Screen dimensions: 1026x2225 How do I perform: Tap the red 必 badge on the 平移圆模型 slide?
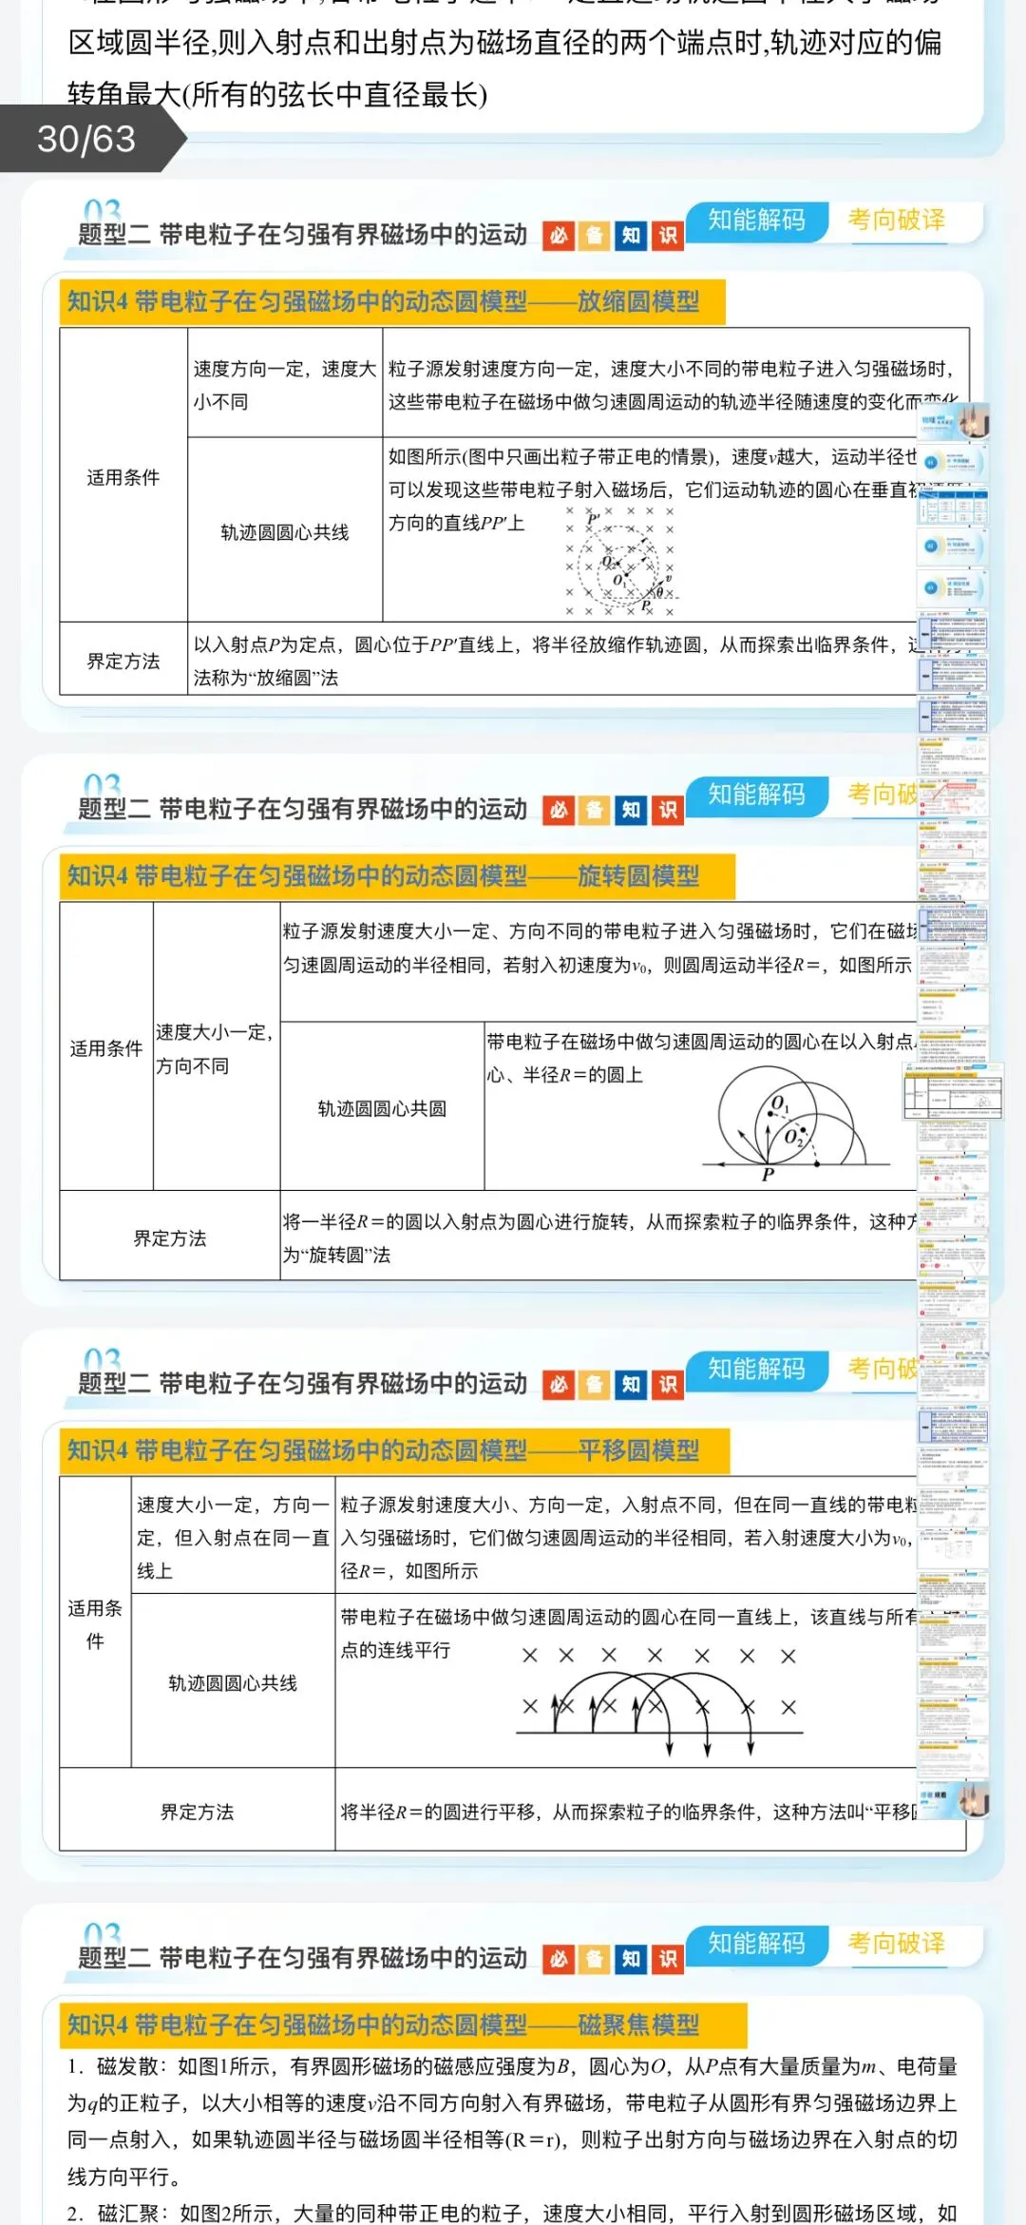point(560,1385)
